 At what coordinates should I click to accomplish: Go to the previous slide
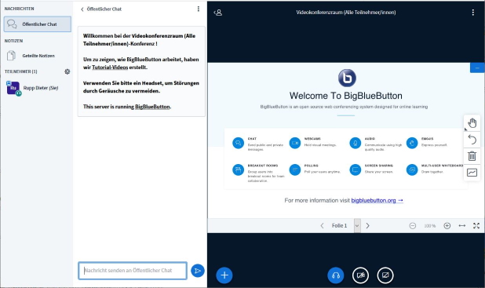coord(322,225)
